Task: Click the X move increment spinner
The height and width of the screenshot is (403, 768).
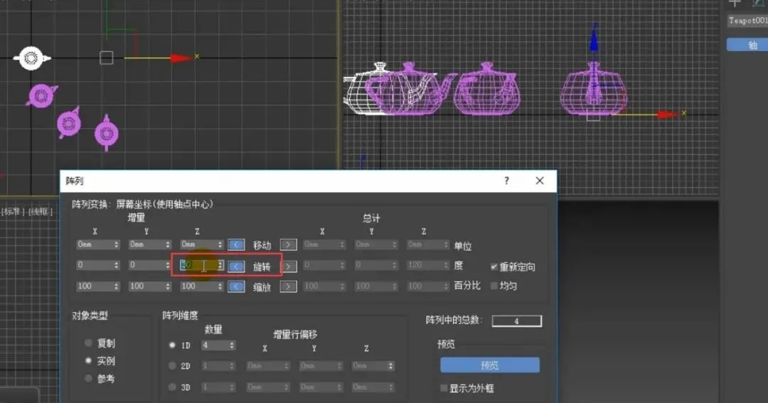Action: point(116,245)
